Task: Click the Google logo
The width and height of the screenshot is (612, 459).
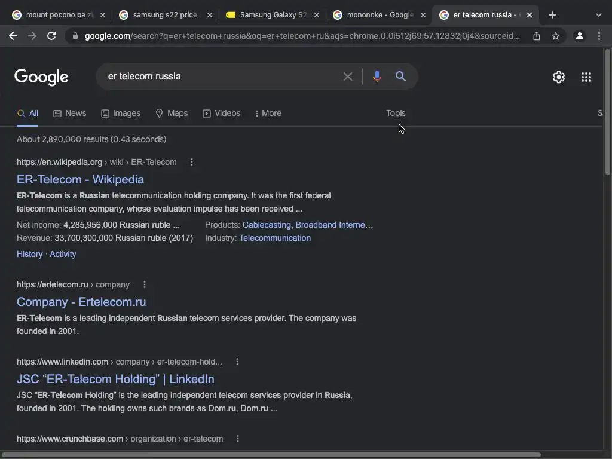Action: pos(41,77)
